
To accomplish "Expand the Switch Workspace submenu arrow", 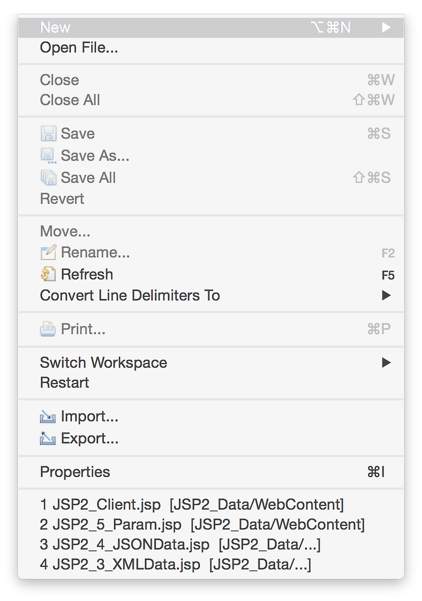I will click(387, 363).
